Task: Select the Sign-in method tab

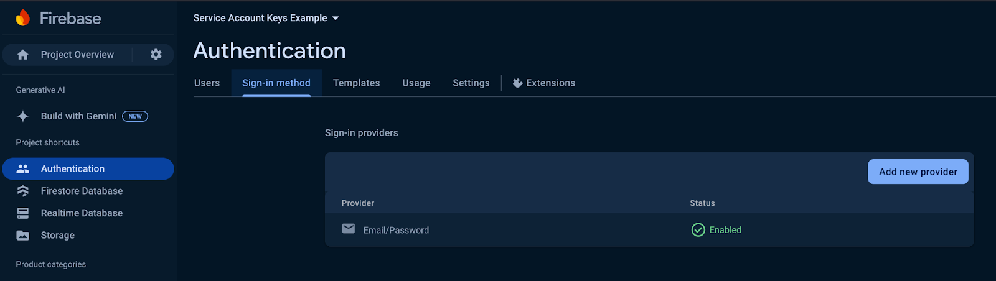Action: point(276,83)
